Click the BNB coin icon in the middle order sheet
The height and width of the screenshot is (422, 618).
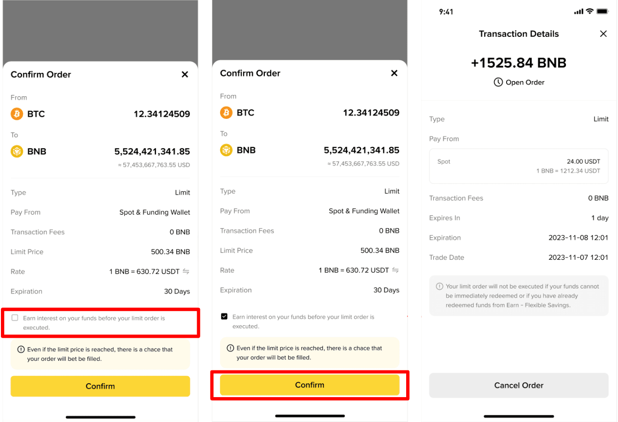(226, 150)
